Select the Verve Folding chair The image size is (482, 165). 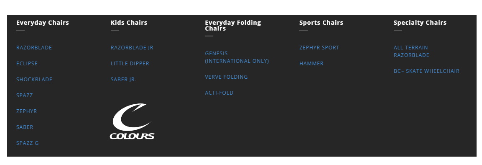pos(226,77)
